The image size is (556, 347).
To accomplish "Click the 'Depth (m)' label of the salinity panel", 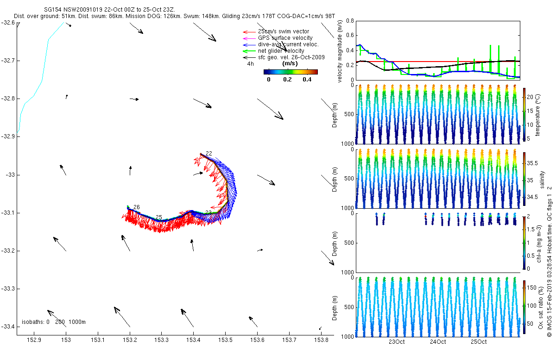I will click(x=335, y=179).
